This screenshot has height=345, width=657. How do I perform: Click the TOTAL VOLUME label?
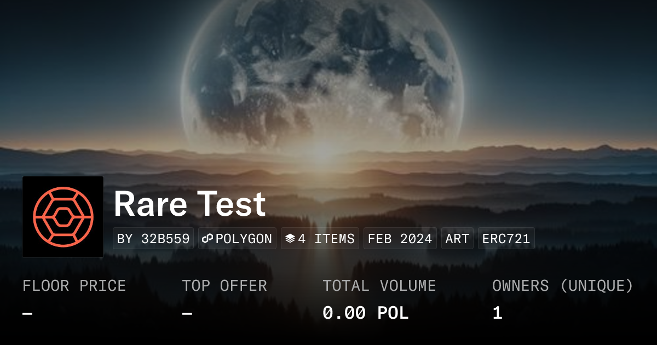pyautogui.click(x=379, y=286)
